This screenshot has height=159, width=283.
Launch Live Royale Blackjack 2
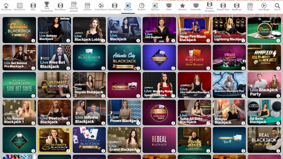click(x=89, y=85)
